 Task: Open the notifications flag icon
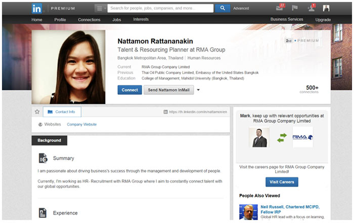(x=295, y=8)
